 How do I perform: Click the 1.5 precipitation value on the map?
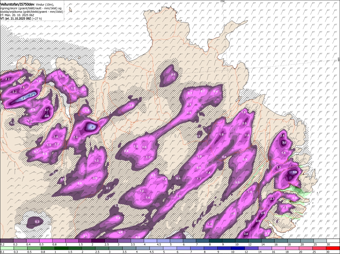(x=49, y=145)
